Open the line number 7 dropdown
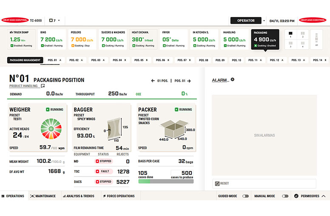 54,20
